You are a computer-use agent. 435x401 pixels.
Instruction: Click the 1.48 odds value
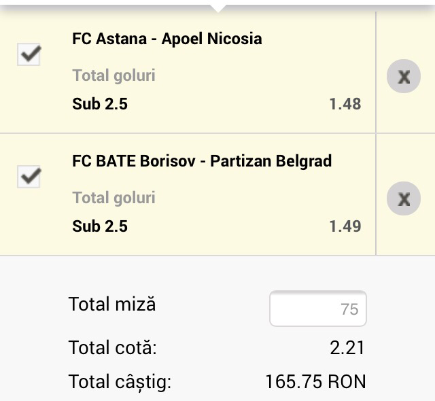coord(345,104)
